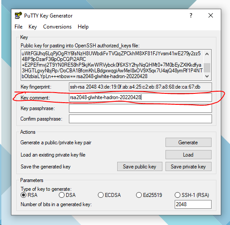
Task: Open the File menu
Action: coord(18,27)
